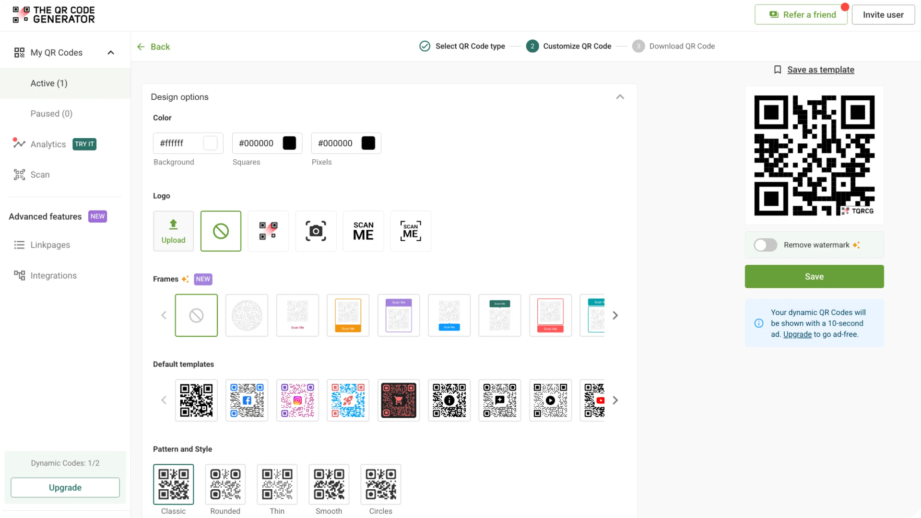Open The QR Code Generator home logo
The height and width of the screenshot is (518, 921).
point(54,15)
